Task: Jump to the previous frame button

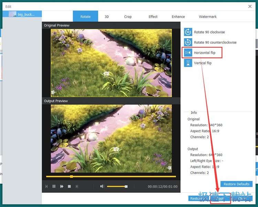Action: coord(46,186)
